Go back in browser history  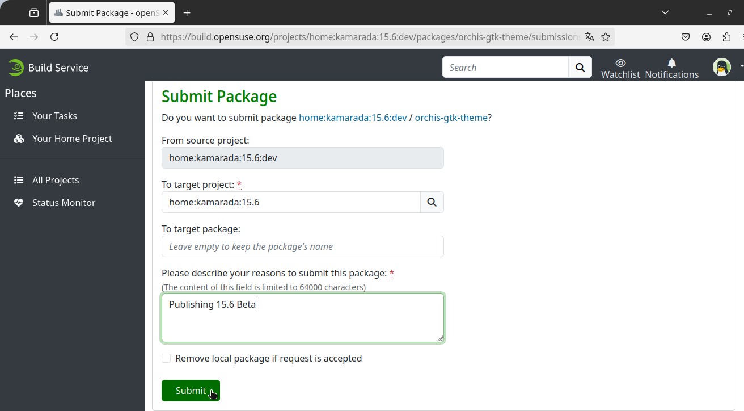[14, 37]
